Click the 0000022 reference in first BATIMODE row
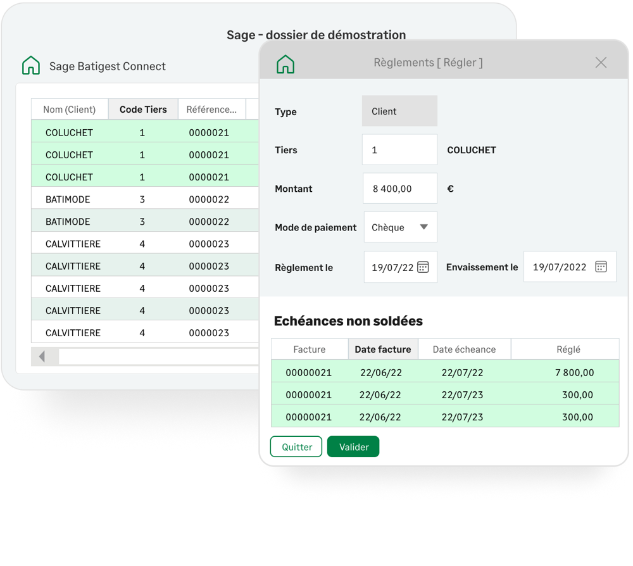Screen dimensions: 633x566 point(209,199)
